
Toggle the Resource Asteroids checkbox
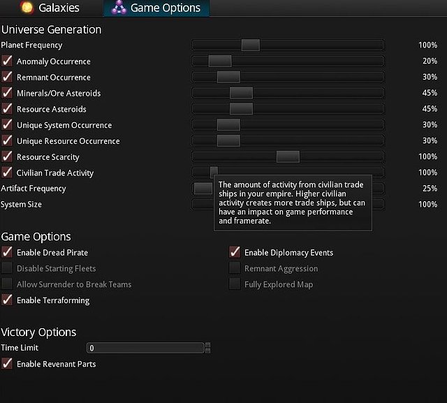tap(7, 109)
